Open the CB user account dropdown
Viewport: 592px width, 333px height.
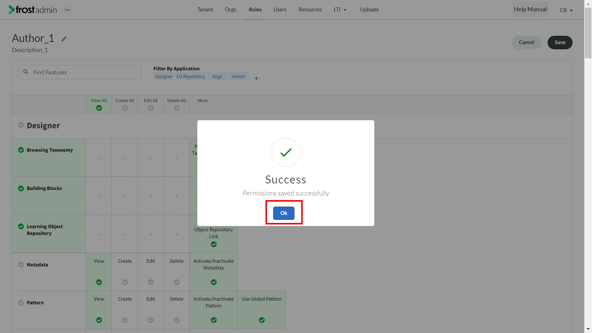566,10
